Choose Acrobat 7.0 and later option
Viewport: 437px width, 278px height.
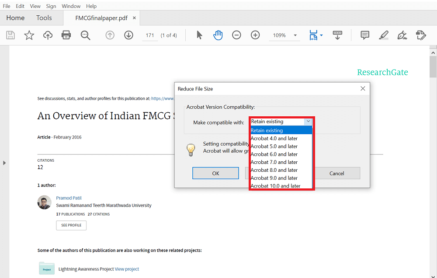274,162
